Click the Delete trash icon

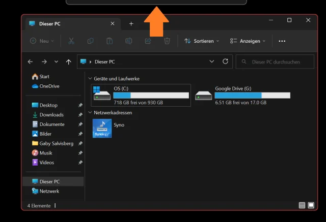point(167,41)
